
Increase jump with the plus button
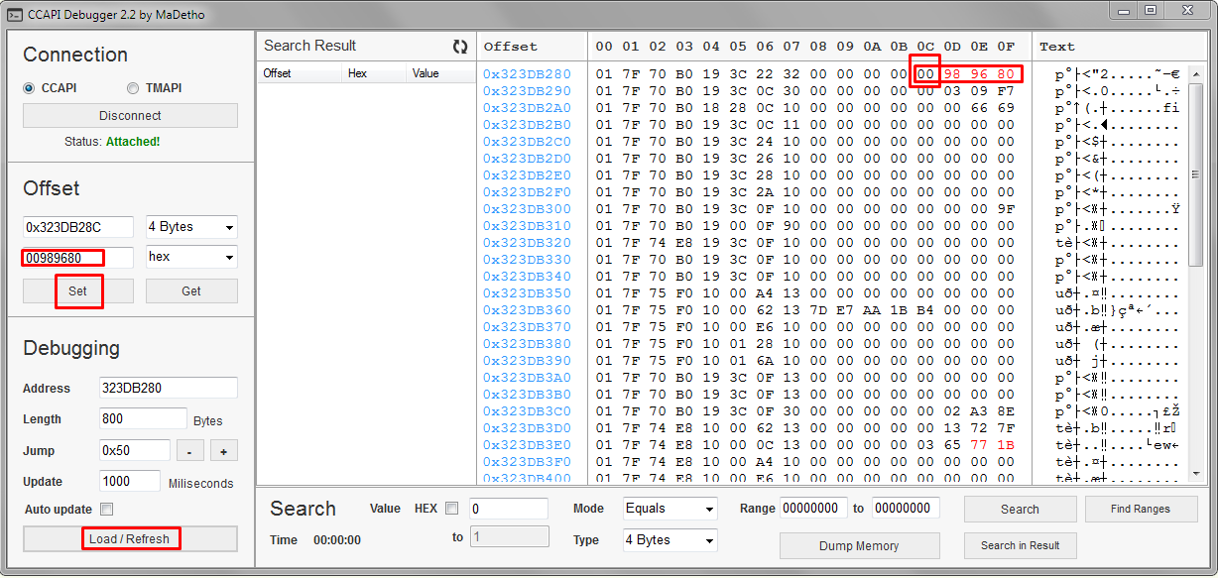pyautogui.click(x=223, y=451)
